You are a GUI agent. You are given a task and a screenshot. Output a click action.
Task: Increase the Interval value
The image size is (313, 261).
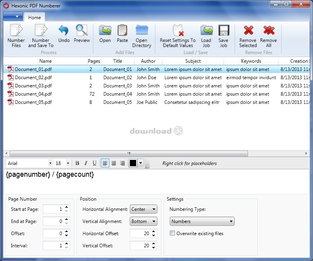(66, 244)
